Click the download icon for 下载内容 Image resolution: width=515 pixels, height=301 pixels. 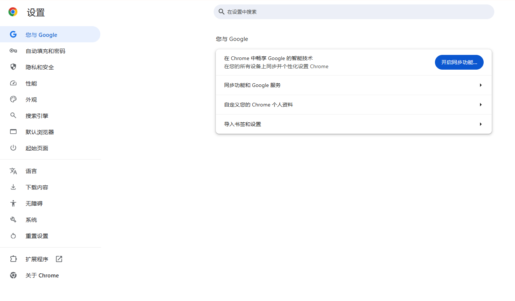[x=13, y=187]
